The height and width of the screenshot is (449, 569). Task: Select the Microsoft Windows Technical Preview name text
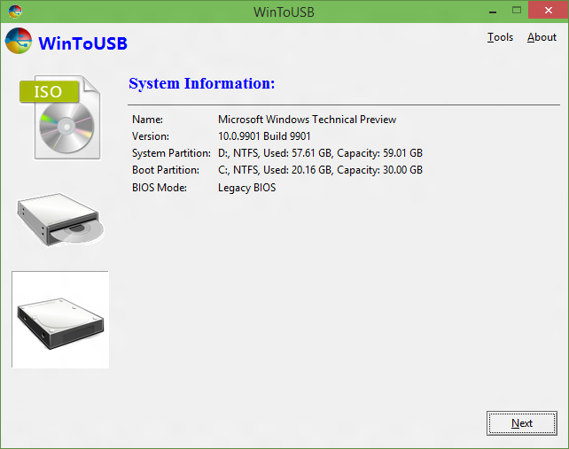click(307, 120)
